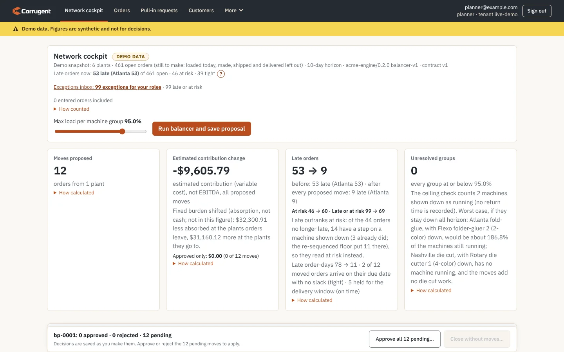Viewport: 564px width, 352px height.
Task: Expand the More navigation dropdown
Action: 234,11
